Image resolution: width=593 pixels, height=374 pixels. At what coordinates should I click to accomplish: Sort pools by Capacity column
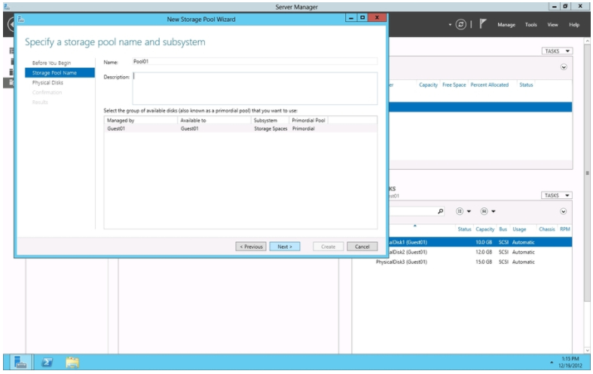coord(428,84)
